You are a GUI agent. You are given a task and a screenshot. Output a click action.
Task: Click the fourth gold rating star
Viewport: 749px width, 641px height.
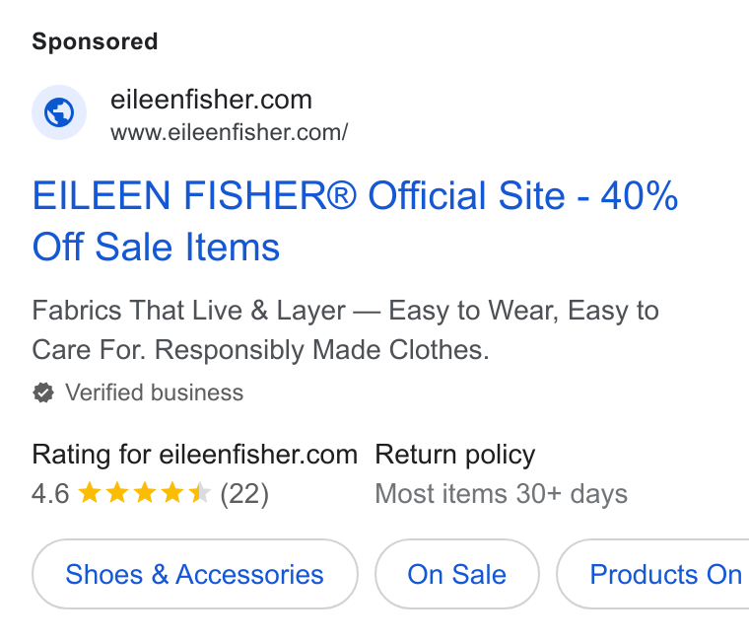pyautogui.click(x=172, y=493)
